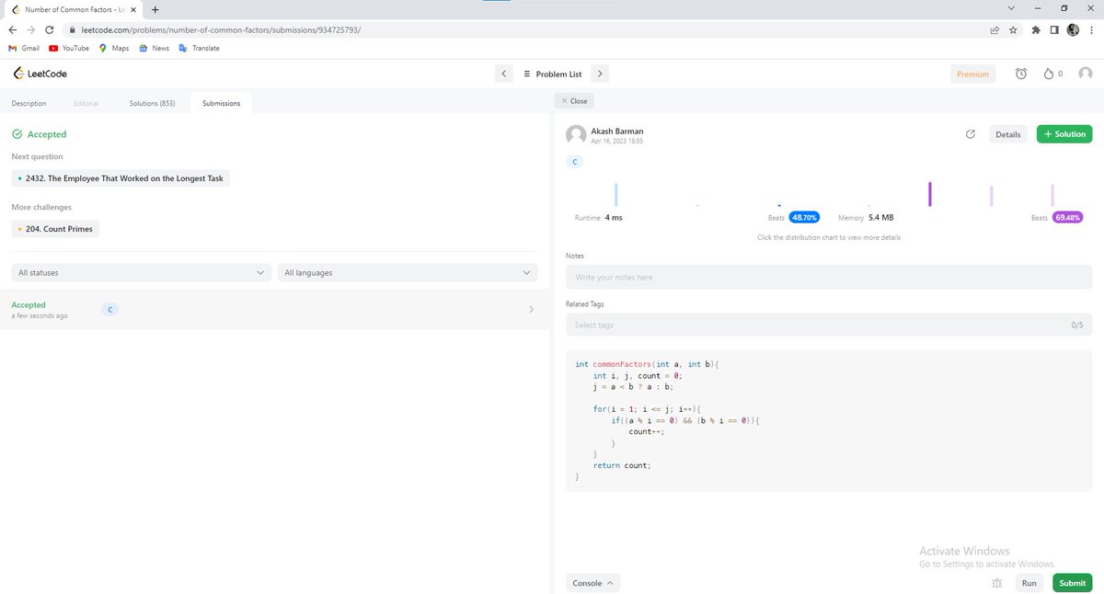Open the Chrome profile avatar
This screenshot has height=594, width=1104.
1073,29
